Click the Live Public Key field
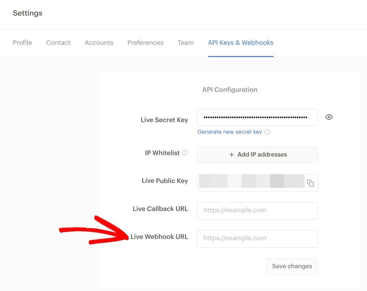367x291 pixels. [x=258, y=183]
